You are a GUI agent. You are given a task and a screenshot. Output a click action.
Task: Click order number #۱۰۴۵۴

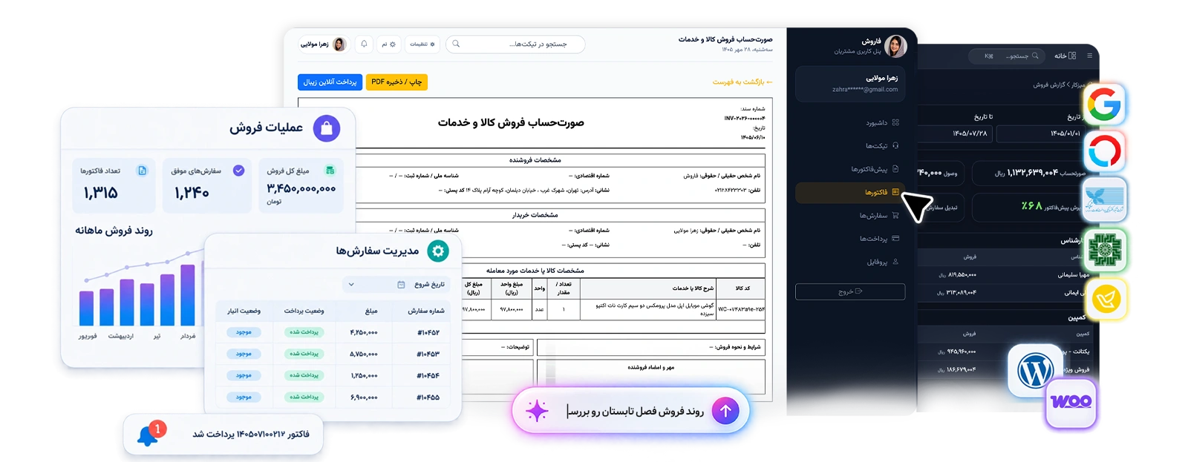[428, 376]
